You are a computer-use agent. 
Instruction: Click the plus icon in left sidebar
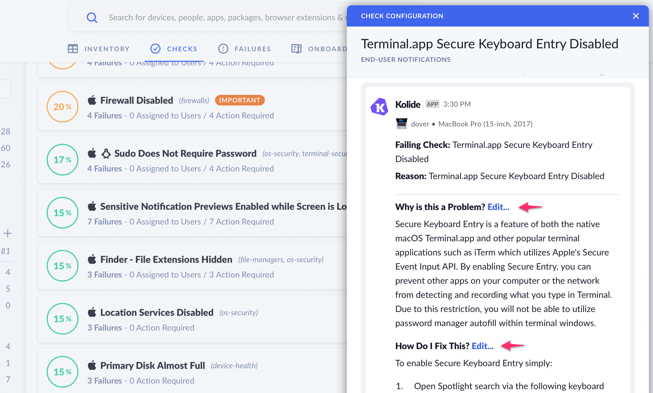(x=8, y=234)
